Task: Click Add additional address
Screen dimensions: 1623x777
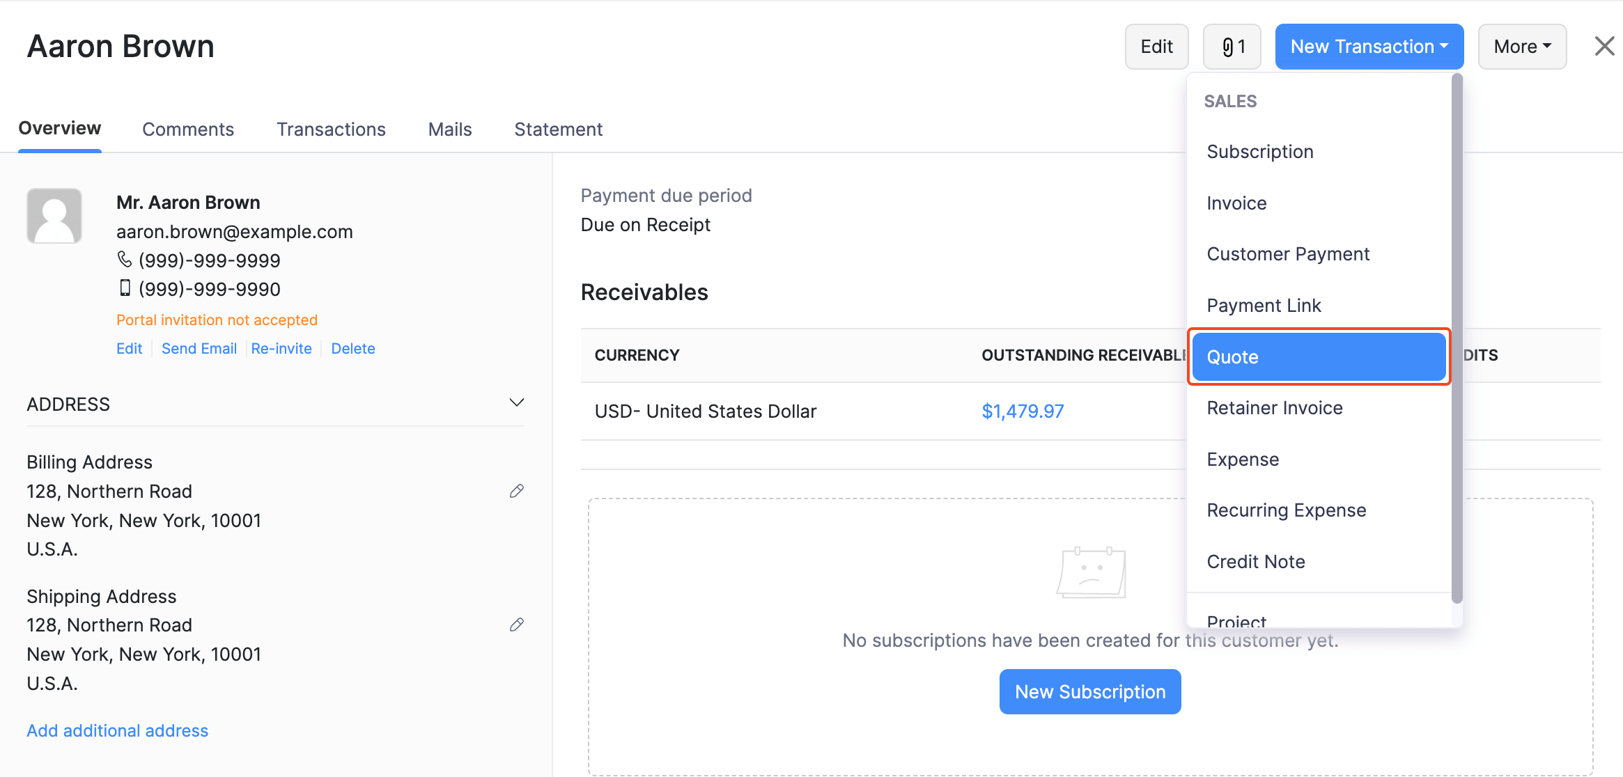Action: point(117,730)
